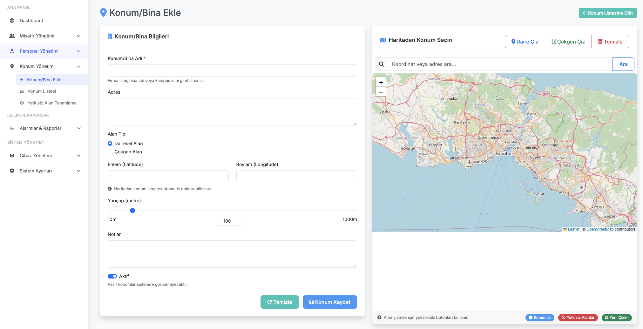Viewport: 643px width, 329px height.
Task: Click the Ara search button
Action: coord(623,64)
